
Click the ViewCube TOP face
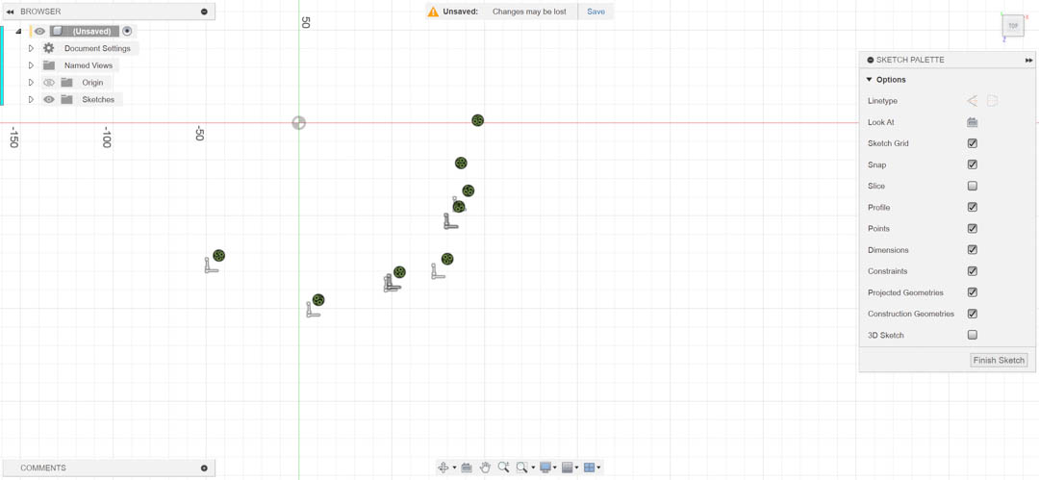coord(1013,26)
